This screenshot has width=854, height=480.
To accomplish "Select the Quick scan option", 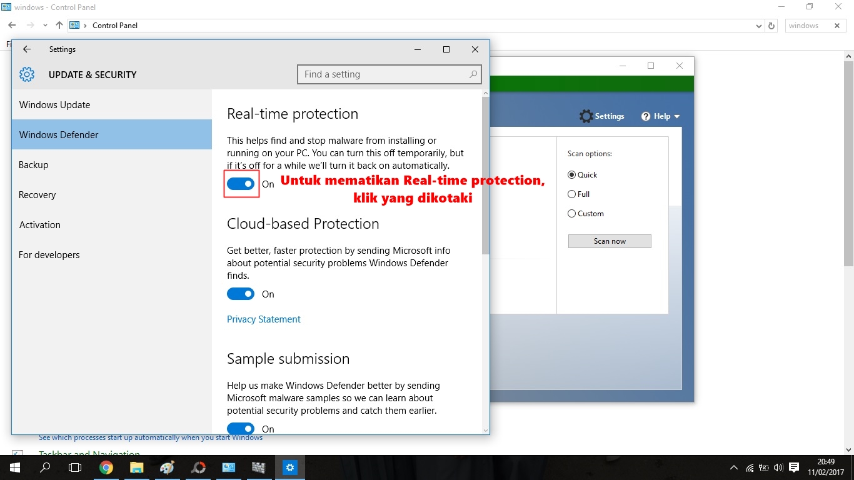I will tap(571, 175).
